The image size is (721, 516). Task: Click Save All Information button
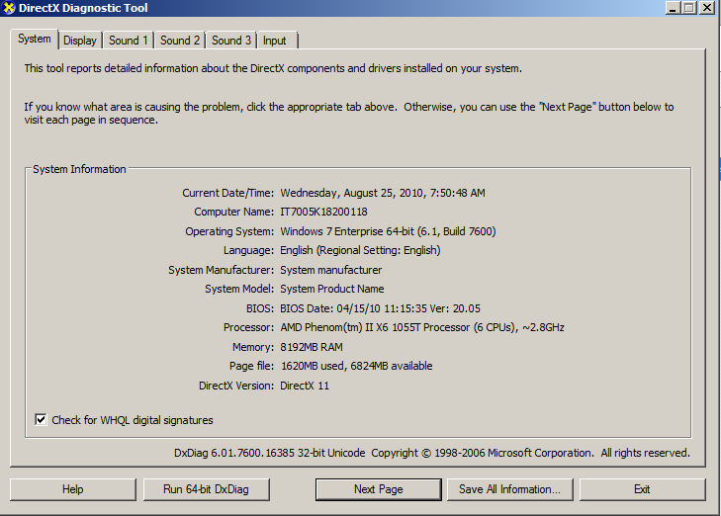[x=510, y=489]
